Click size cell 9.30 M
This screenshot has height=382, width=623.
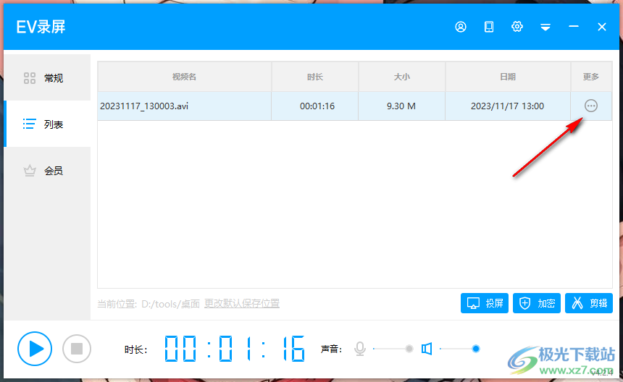pyautogui.click(x=401, y=106)
